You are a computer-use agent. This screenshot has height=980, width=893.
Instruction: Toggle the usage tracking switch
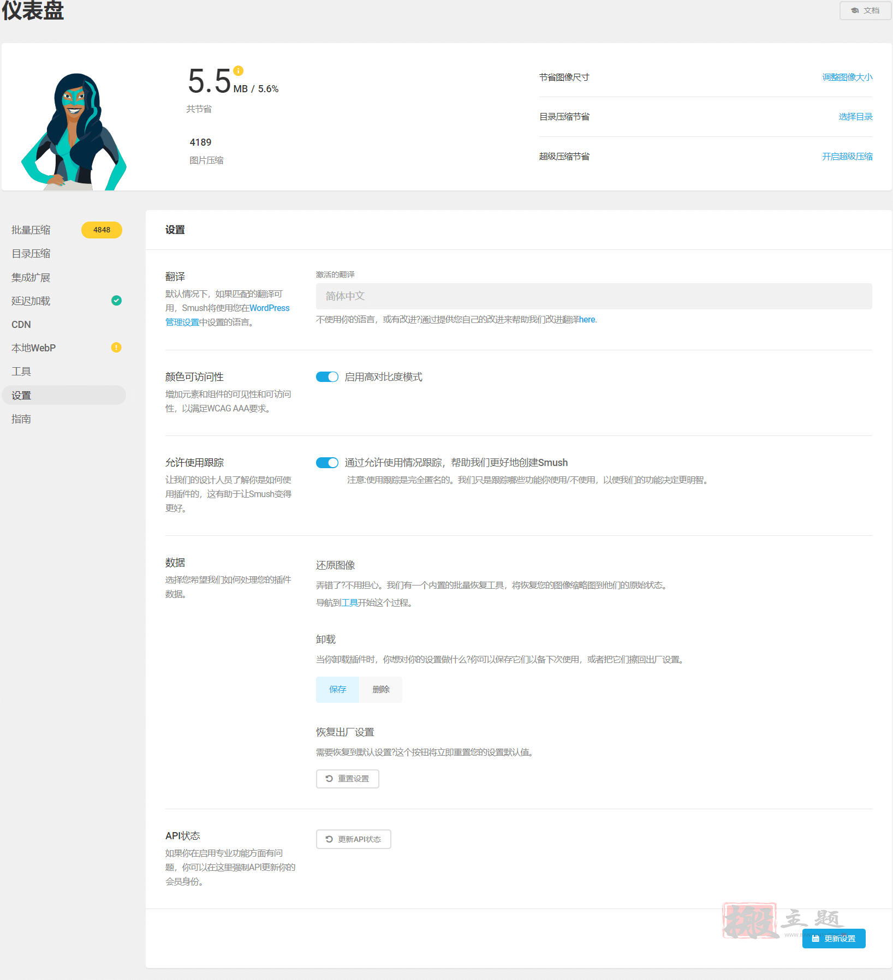[x=327, y=463]
